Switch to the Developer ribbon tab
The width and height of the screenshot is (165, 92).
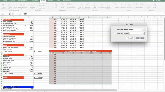pos(67,1)
